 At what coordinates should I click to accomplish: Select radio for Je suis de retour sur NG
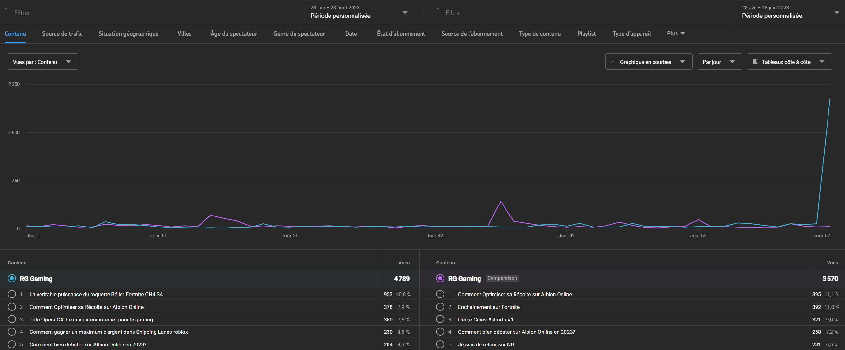pyautogui.click(x=440, y=344)
